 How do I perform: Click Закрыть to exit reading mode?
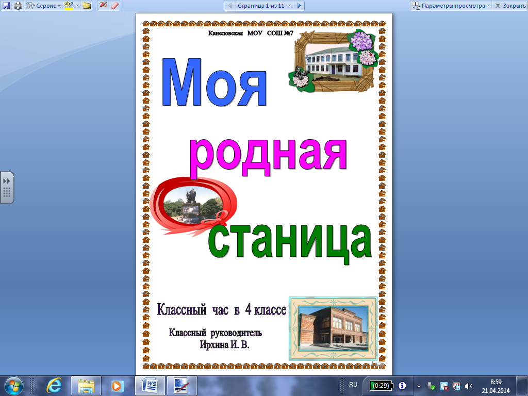[510, 5]
